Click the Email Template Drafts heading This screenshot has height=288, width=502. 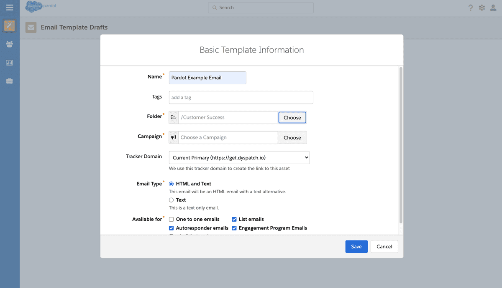tap(74, 27)
